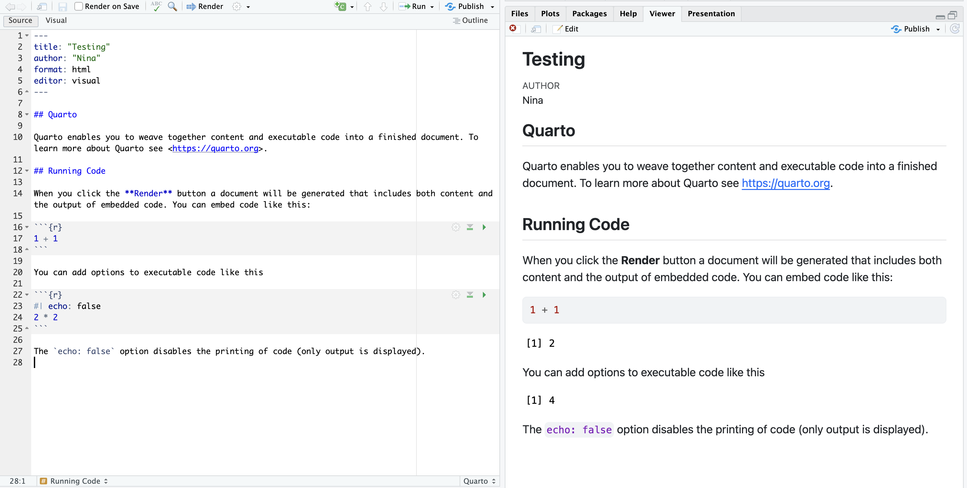Collapse the Quarto section fold arrow on line 8
The image size is (967, 488).
pyautogui.click(x=27, y=114)
